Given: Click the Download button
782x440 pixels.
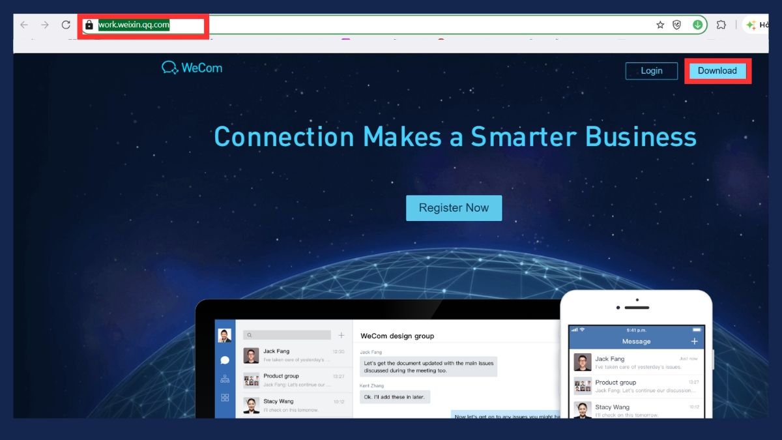Looking at the screenshot, I should click(x=717, y=70).
